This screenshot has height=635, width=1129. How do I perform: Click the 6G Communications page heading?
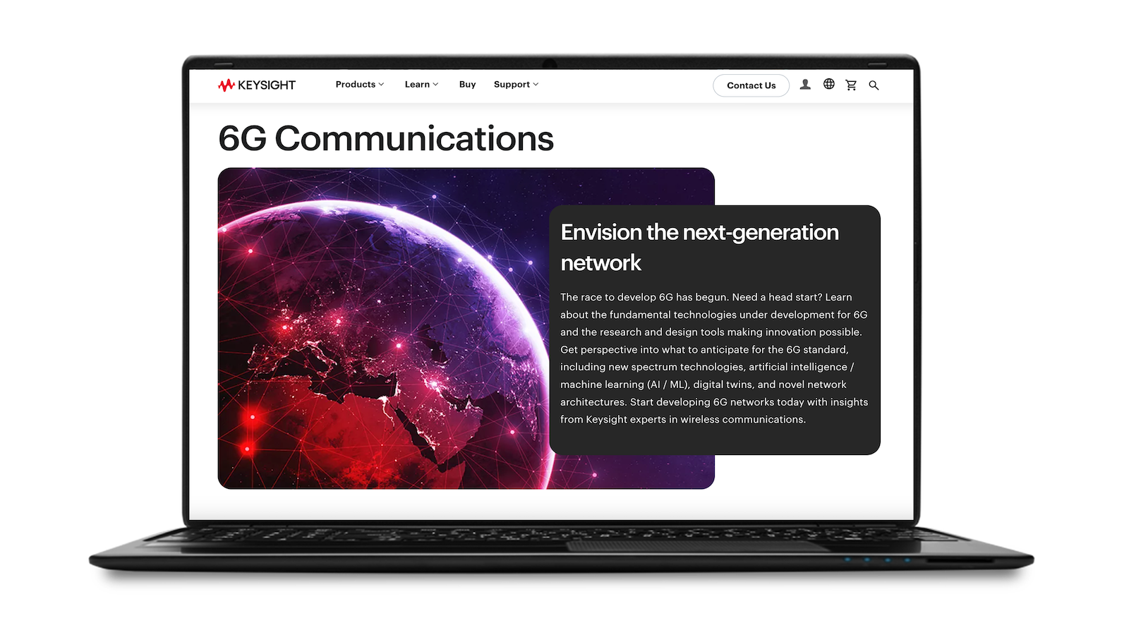coord(386,138)
